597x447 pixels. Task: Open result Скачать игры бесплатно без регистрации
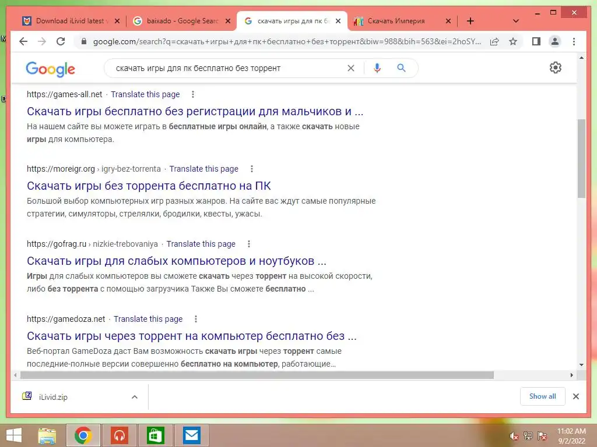click(x=195, y=111)
